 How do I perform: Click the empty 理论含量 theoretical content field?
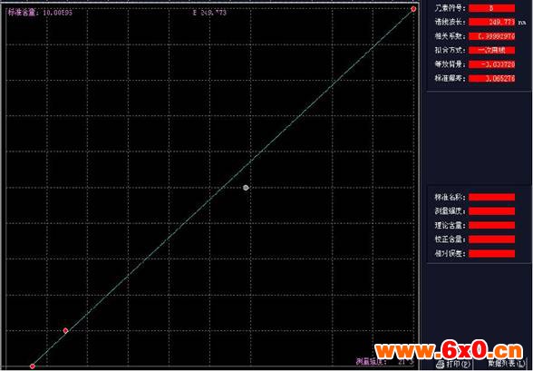pos(491,225)
